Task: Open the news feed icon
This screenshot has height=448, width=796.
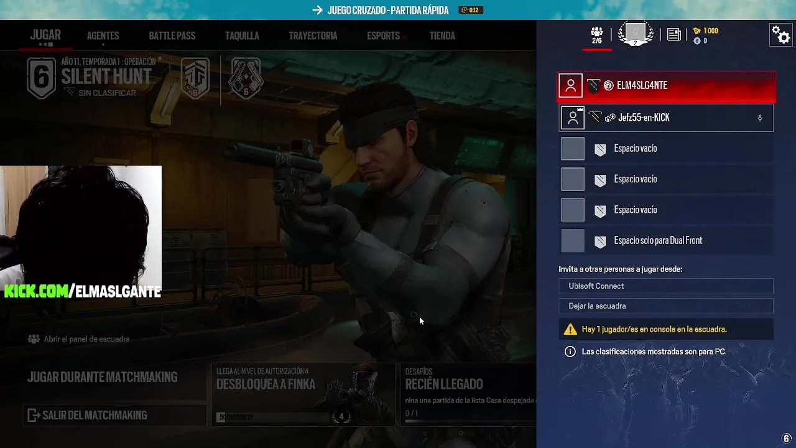Action: [x=673, y=35]
